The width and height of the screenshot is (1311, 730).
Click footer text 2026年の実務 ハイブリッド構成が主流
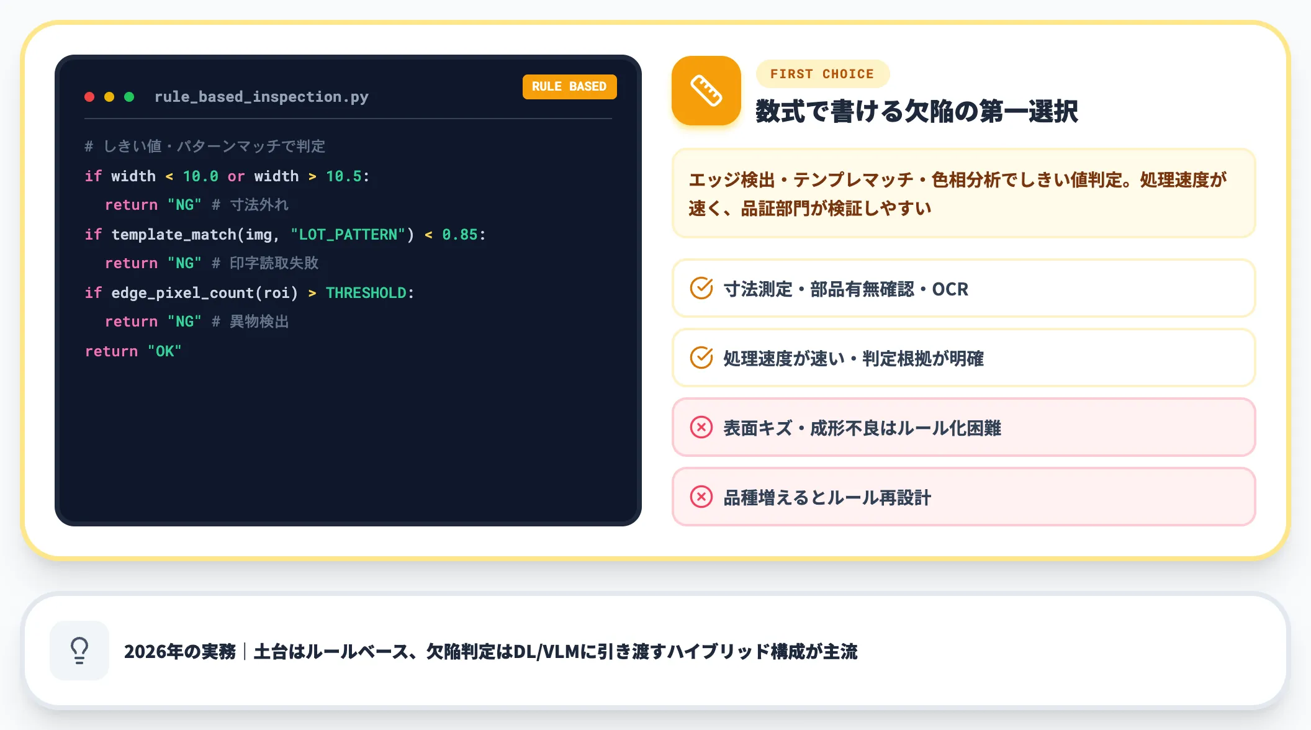(x=490, y=651)
